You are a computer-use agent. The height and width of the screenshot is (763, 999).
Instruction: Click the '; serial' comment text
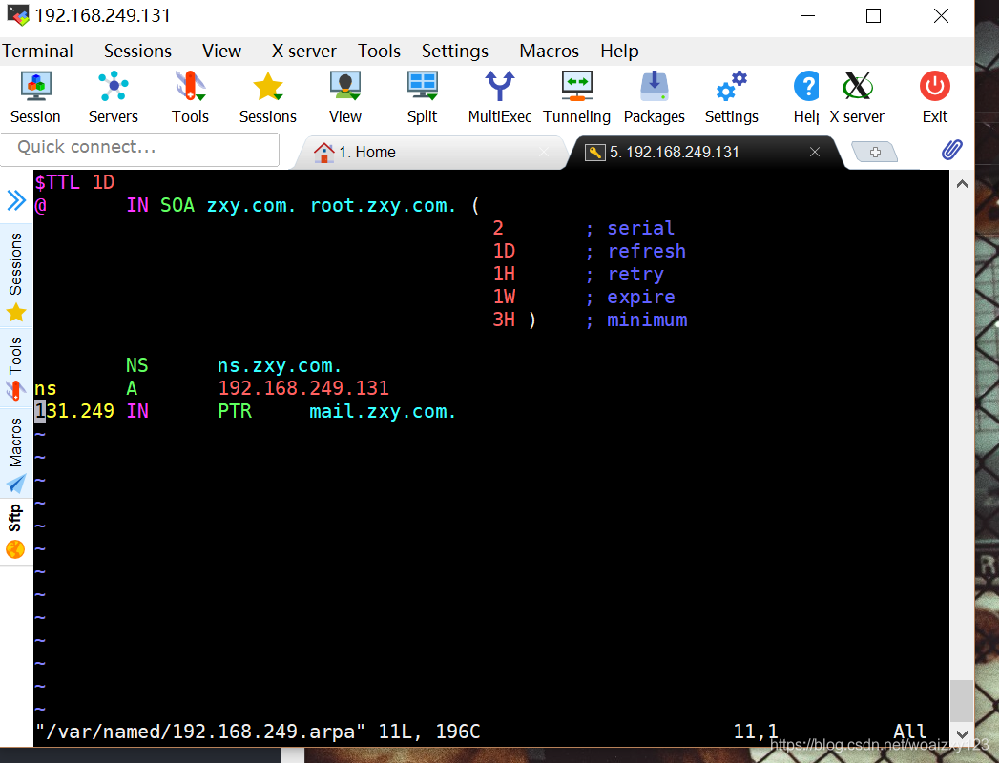click(630, 228)
